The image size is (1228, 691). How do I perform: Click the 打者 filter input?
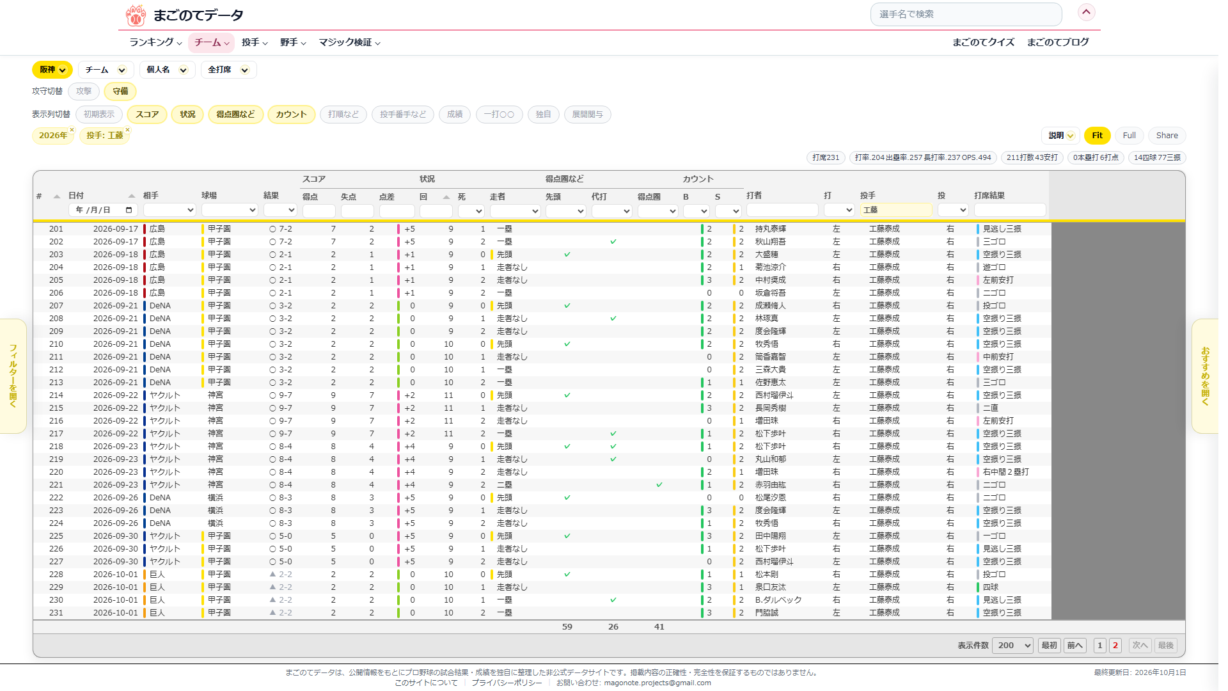(782, 210)
